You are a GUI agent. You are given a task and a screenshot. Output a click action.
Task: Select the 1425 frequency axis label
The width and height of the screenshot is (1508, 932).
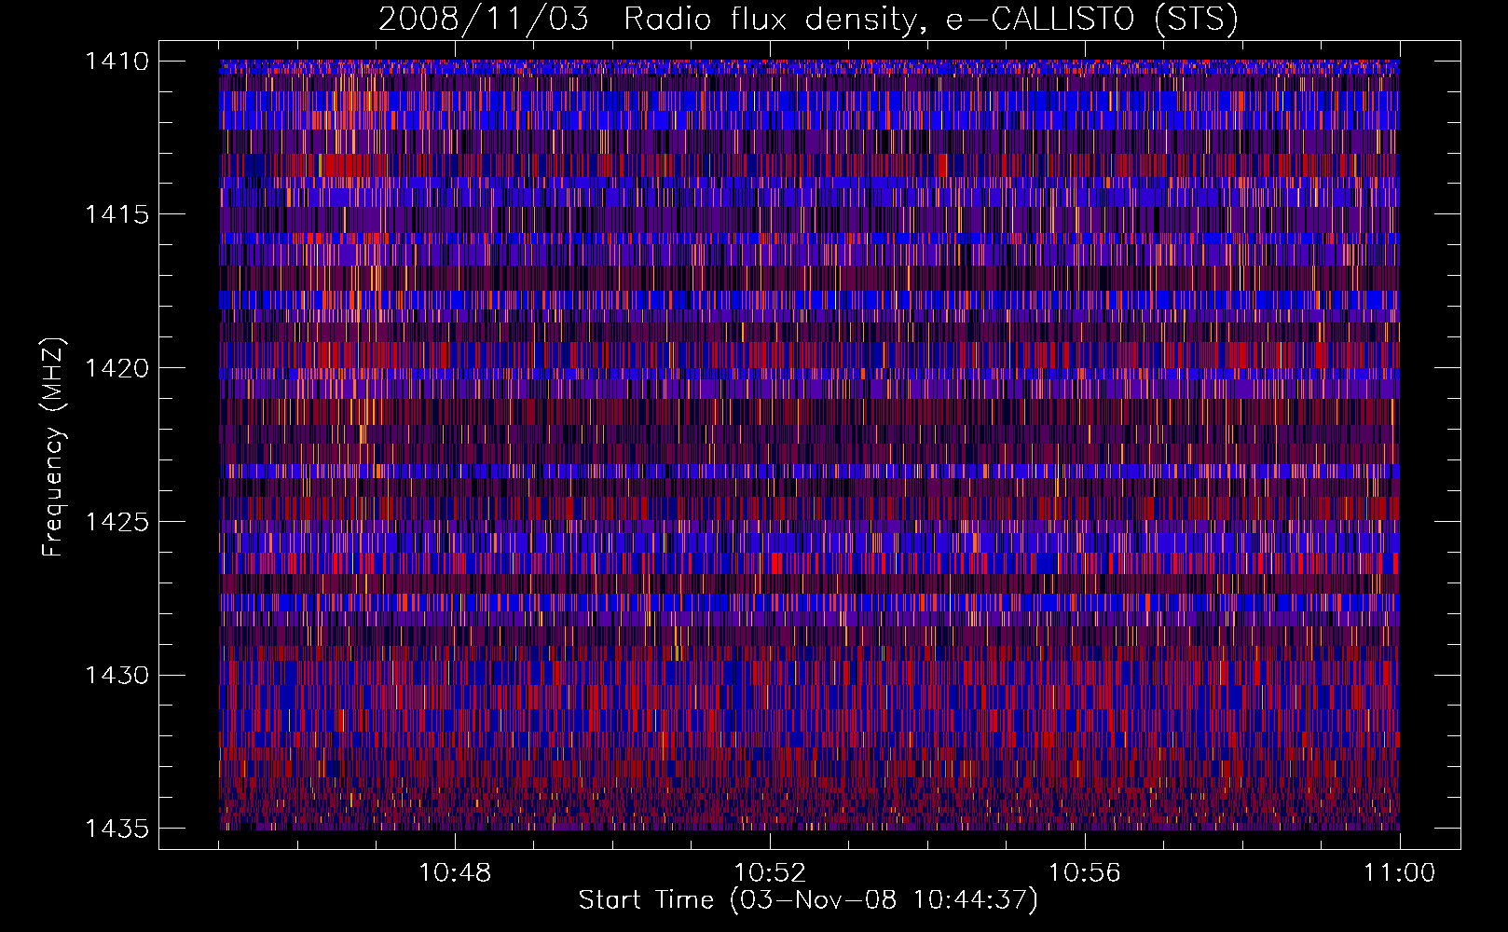point(117,521)
